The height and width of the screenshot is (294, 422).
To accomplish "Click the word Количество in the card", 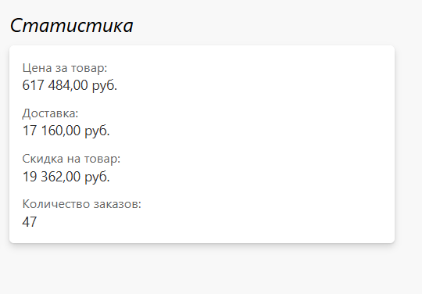I will point(56,204).
